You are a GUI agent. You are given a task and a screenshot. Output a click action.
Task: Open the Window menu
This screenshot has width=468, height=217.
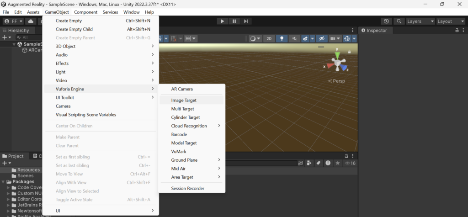click(131, 12)
